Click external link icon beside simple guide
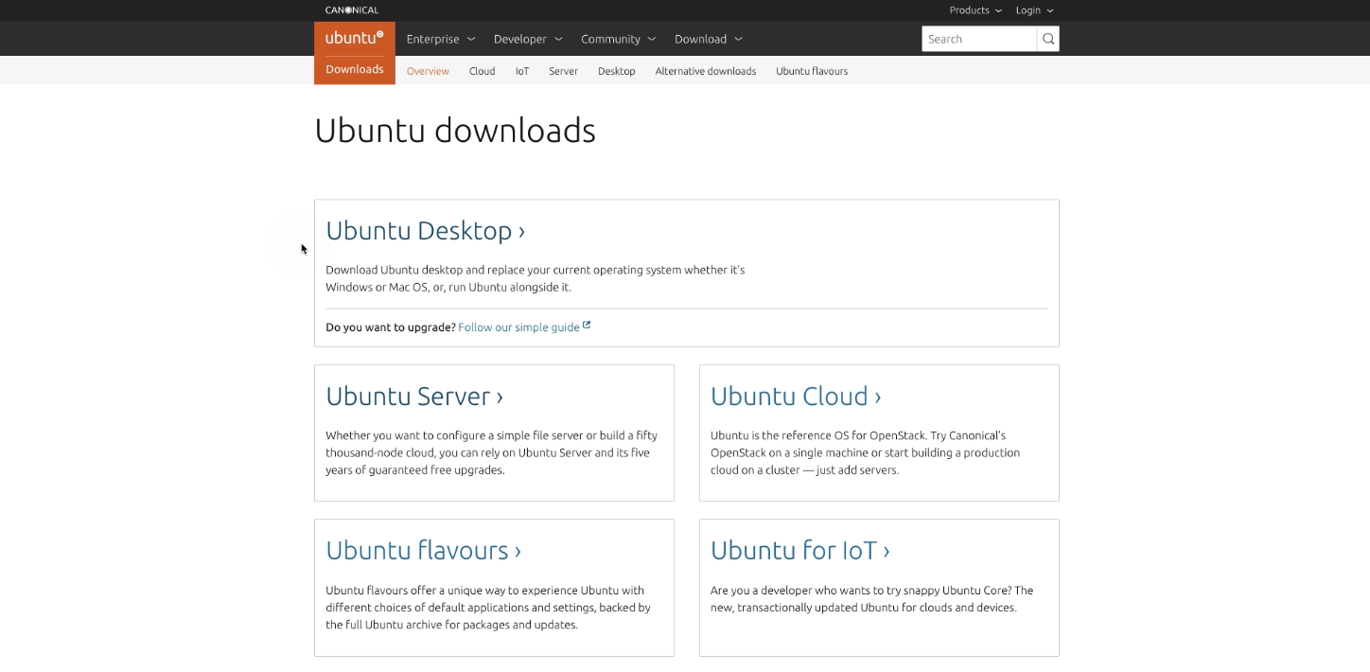Viewport: 1370px width, 672px height. [587, 326]
